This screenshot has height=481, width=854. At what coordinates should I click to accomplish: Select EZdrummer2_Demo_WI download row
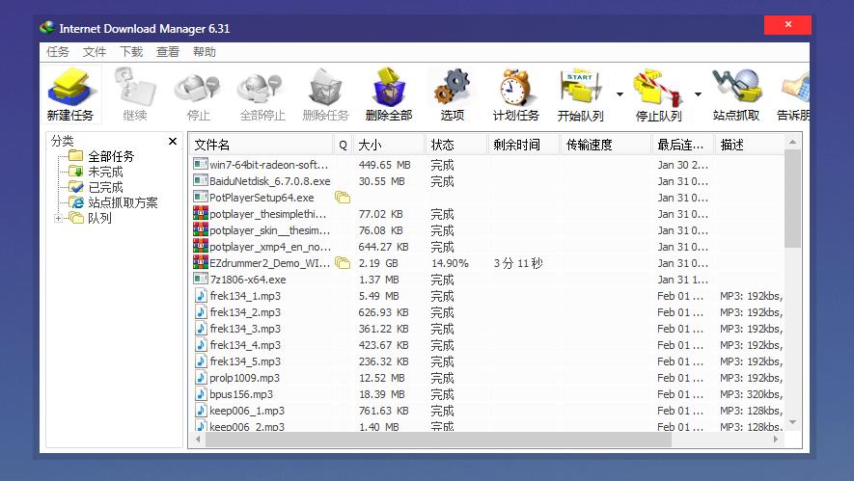click(487, 263)
